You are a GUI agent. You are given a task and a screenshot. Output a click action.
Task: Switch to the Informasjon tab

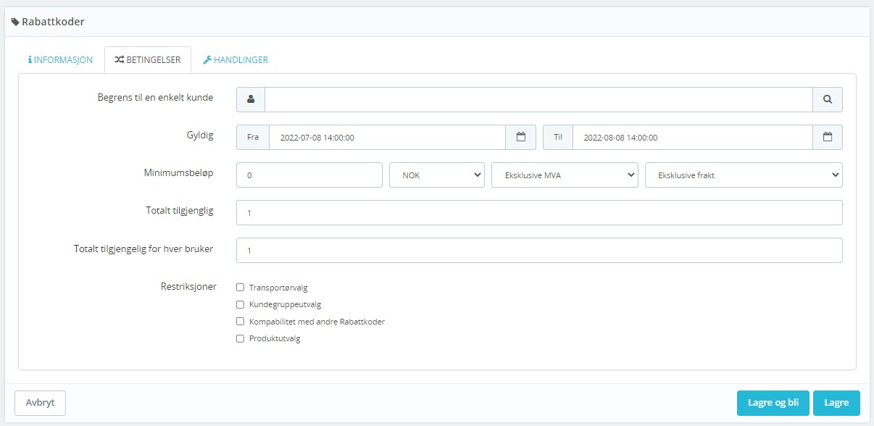coord(61,60)
